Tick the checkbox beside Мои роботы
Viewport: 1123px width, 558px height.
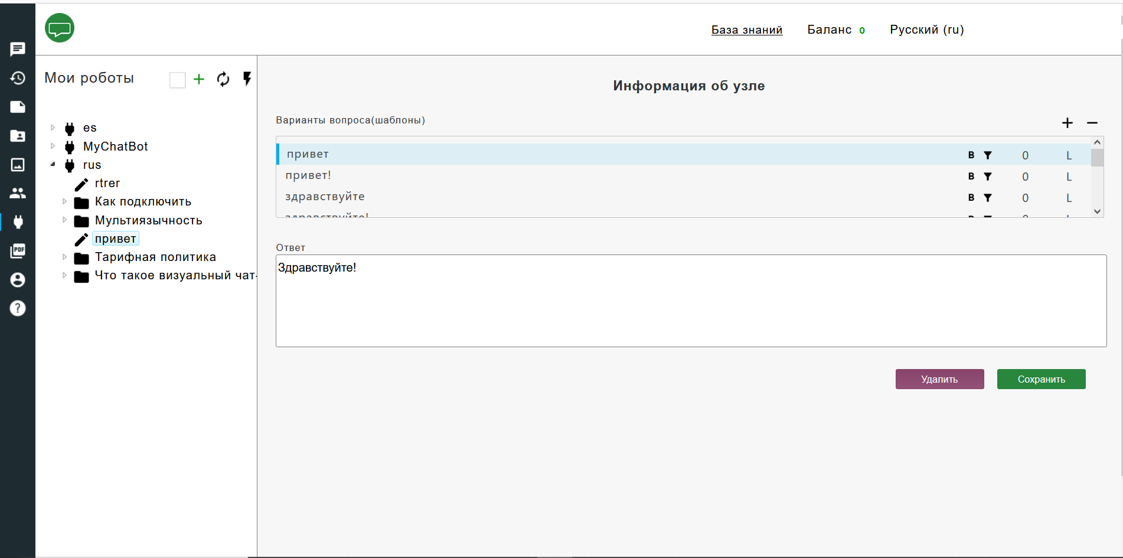coord(177,80)
